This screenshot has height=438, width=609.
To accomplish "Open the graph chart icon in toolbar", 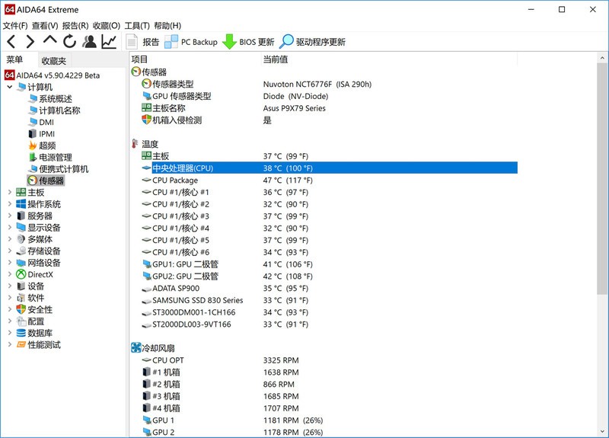I will coord(109,41).
